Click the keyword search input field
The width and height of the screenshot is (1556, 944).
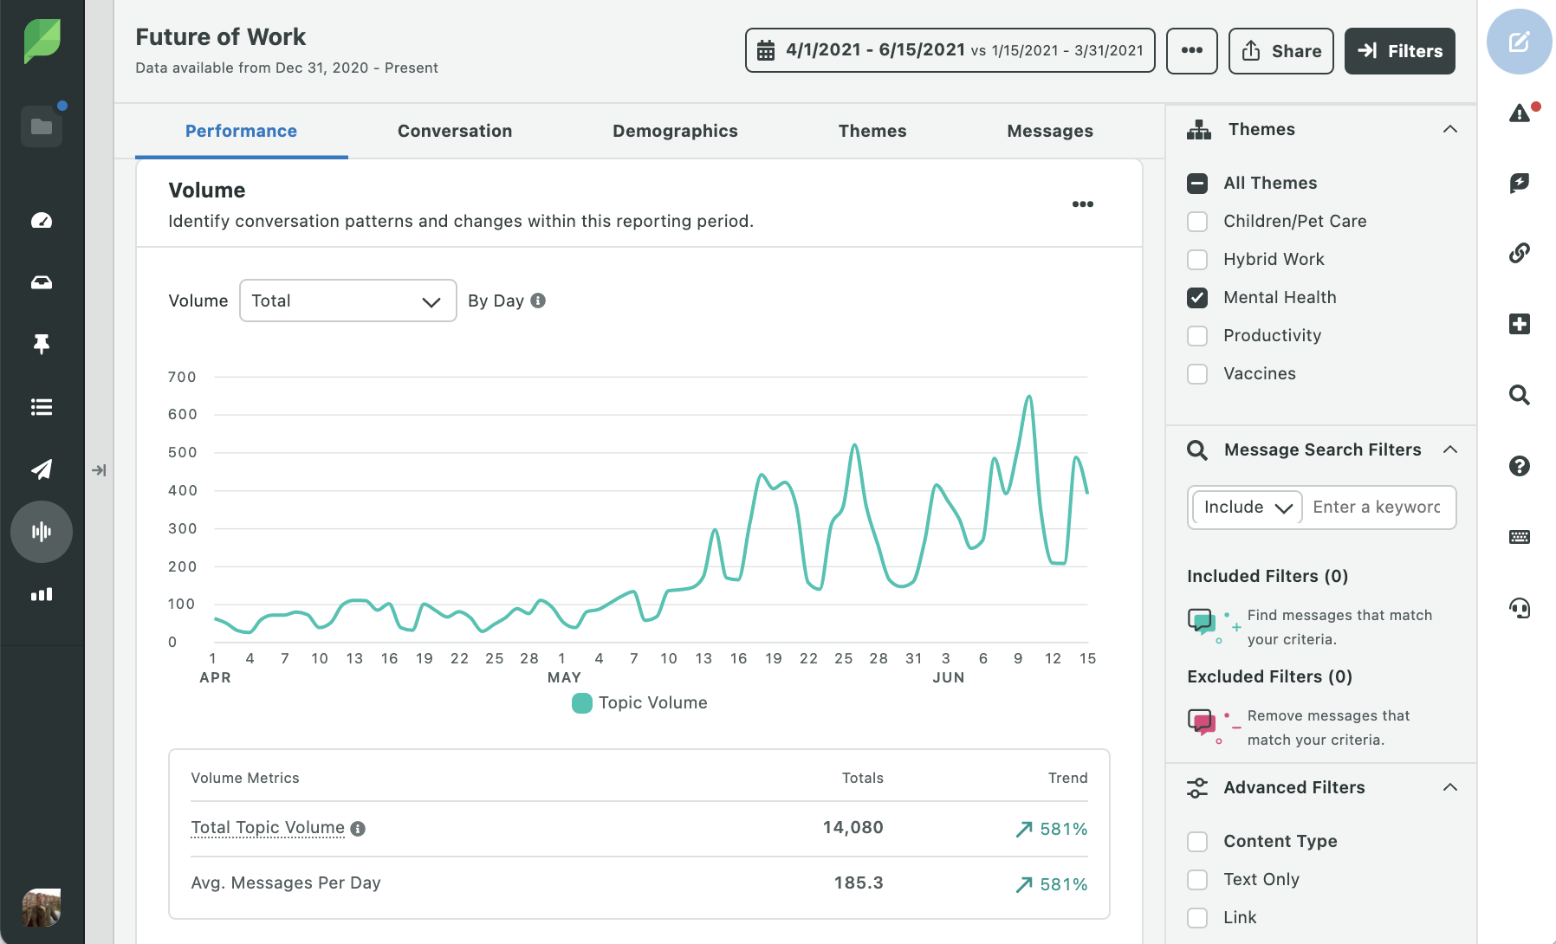coord(1378,508)
